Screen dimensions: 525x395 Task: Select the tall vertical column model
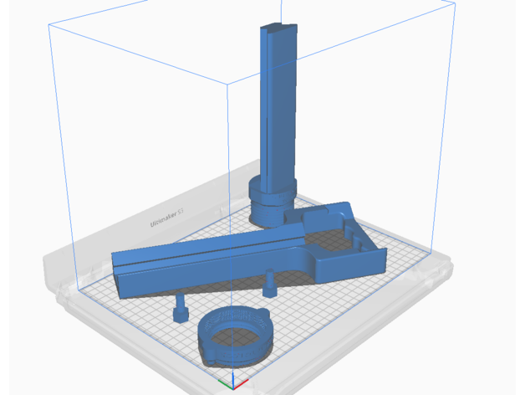[x=278, y=109]
